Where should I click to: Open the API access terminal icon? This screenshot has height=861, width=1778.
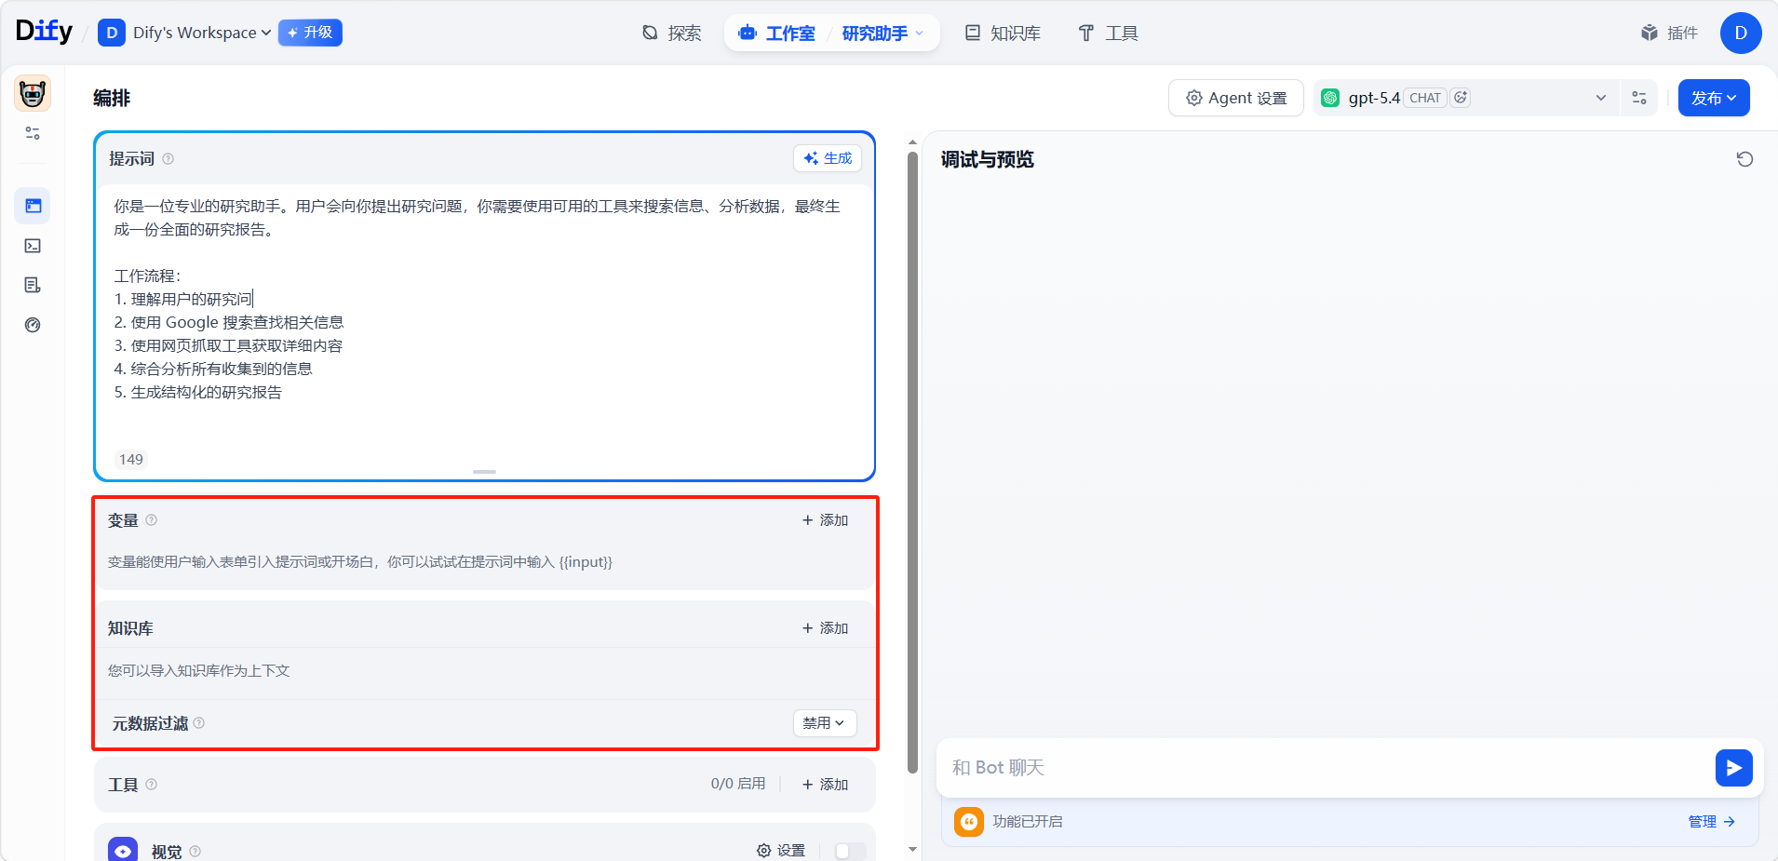point(33,246)
